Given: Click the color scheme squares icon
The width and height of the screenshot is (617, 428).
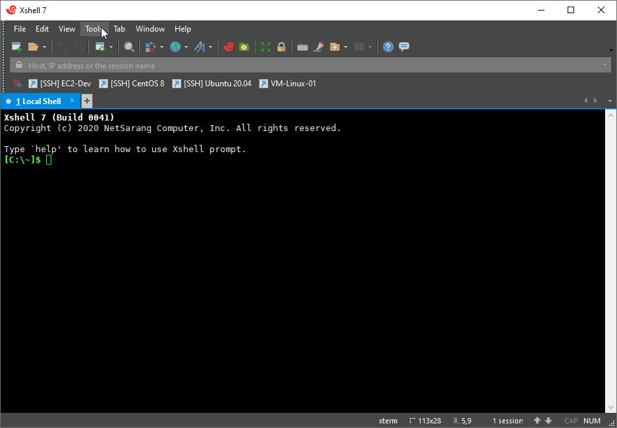Looking at the screenshot, I should (150, 47).
